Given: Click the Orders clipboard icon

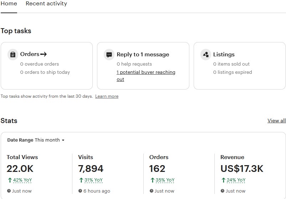Looking at the screenshot, I should (x=13, y=55).
